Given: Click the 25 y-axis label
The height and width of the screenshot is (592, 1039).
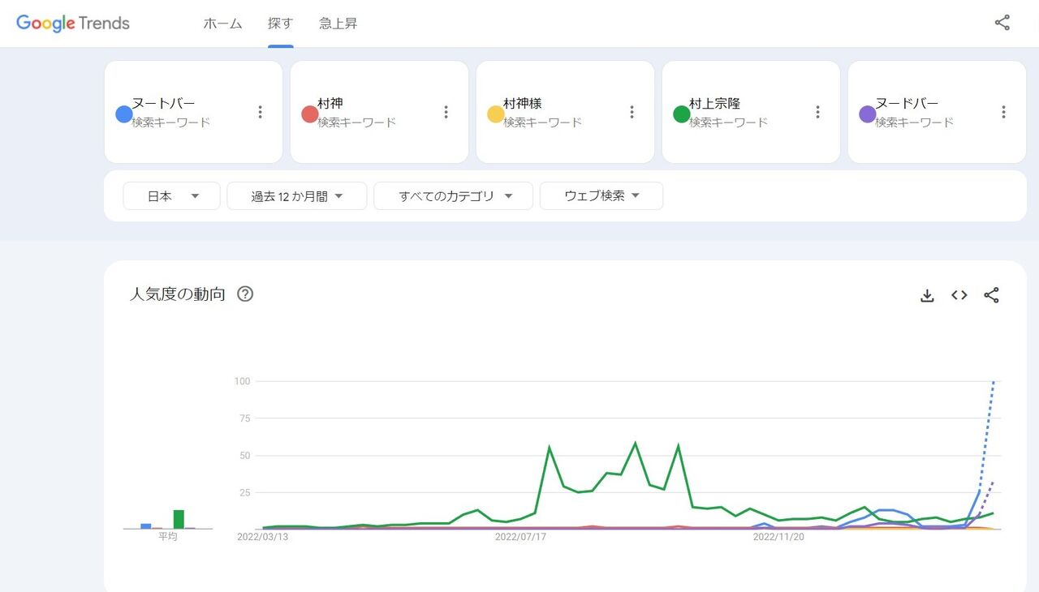Looking at the screenshot, I should (244, 493).
